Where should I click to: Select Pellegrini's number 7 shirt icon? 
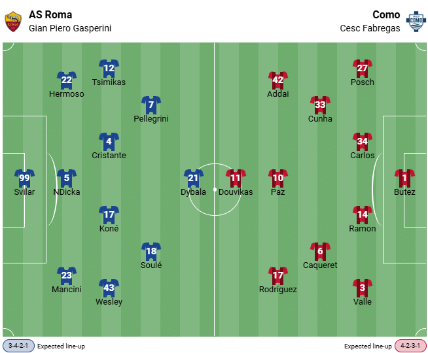pos(151,105)
